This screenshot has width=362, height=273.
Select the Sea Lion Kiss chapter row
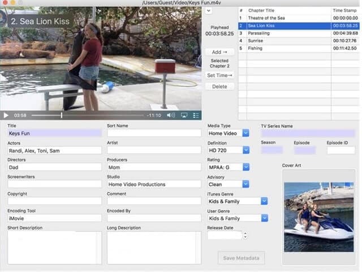pyautogui.click(x=299, y=25)
